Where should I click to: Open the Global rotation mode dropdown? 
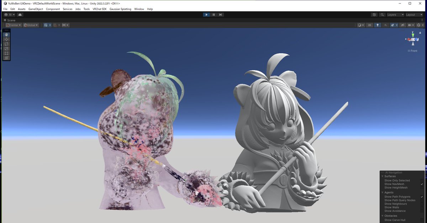(31, 25)
